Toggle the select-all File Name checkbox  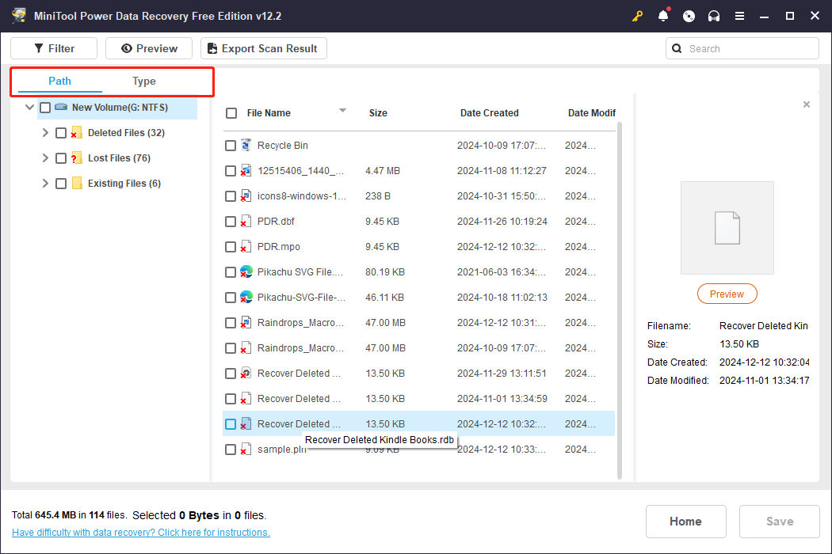pos(231,113)
